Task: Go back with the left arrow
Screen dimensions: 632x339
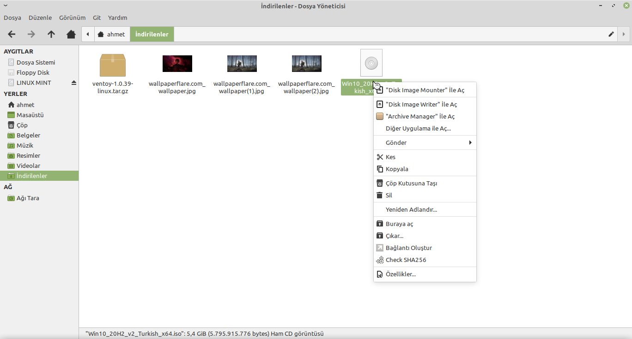Action: click(x=12, y=34)
